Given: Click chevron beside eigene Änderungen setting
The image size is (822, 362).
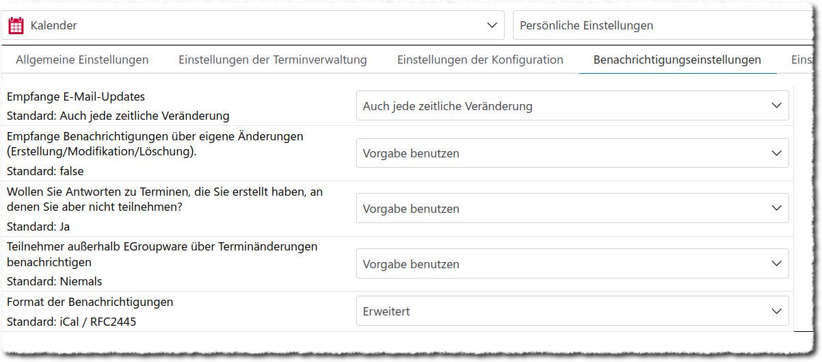Looking at the screenshot, I should tap(776, 153).
